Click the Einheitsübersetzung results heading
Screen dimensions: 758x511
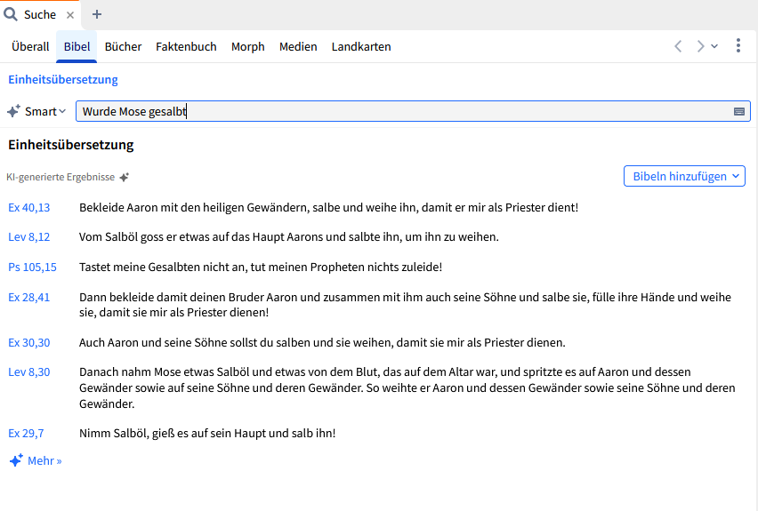click(x=71, y=145)
